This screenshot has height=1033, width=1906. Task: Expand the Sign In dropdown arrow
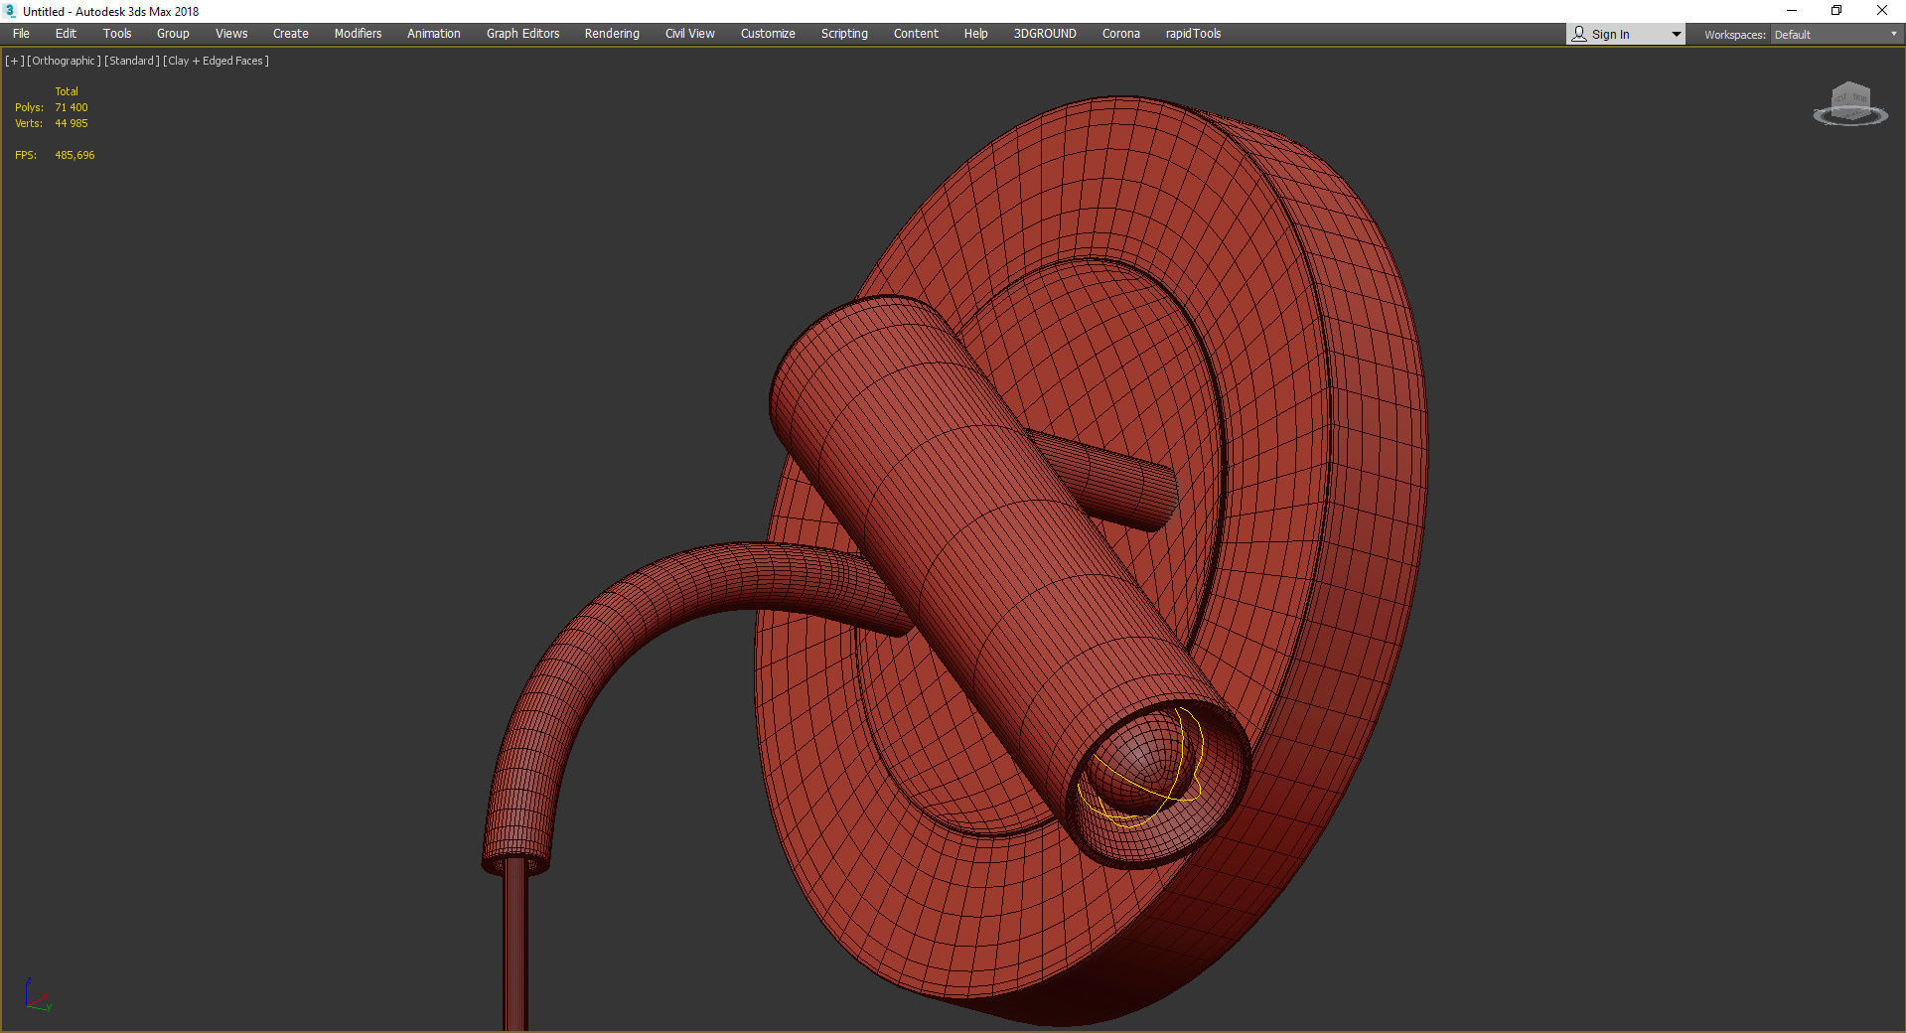[x=1676, y=34]
